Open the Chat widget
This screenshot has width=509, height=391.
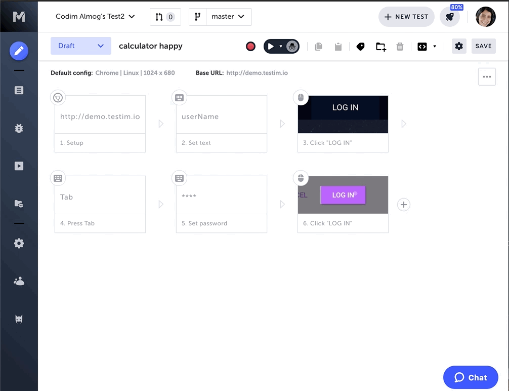click(x=471, y=377)
